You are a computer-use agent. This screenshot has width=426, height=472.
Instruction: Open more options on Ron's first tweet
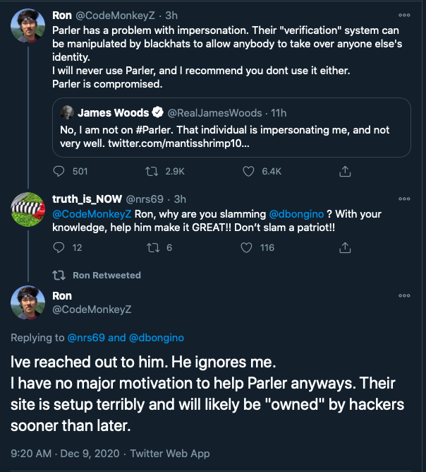coord(404,14)
